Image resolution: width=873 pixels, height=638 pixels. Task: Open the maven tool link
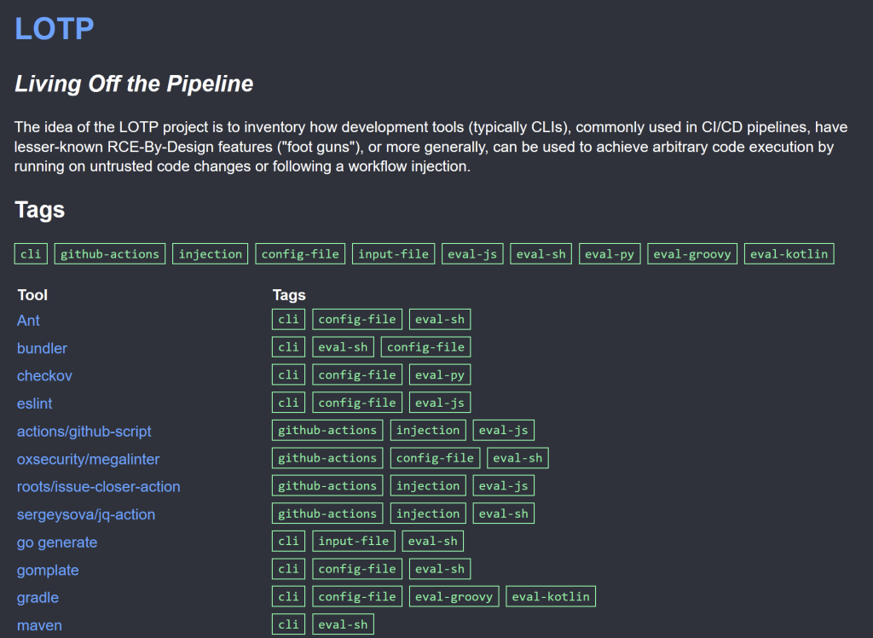(39, 625)
